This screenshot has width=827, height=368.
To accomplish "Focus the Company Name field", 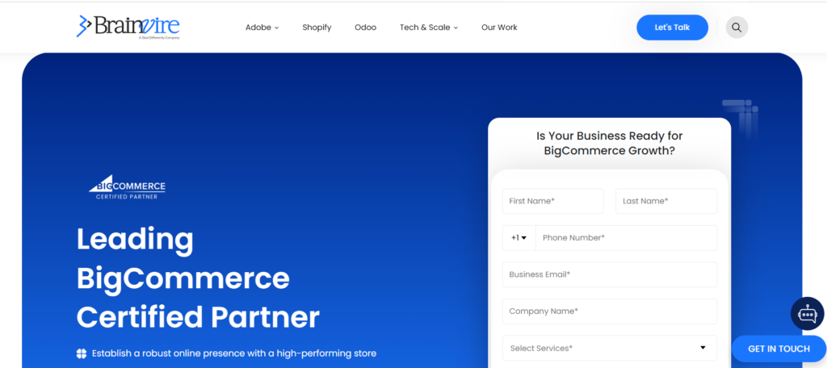I will click(610, 311).
